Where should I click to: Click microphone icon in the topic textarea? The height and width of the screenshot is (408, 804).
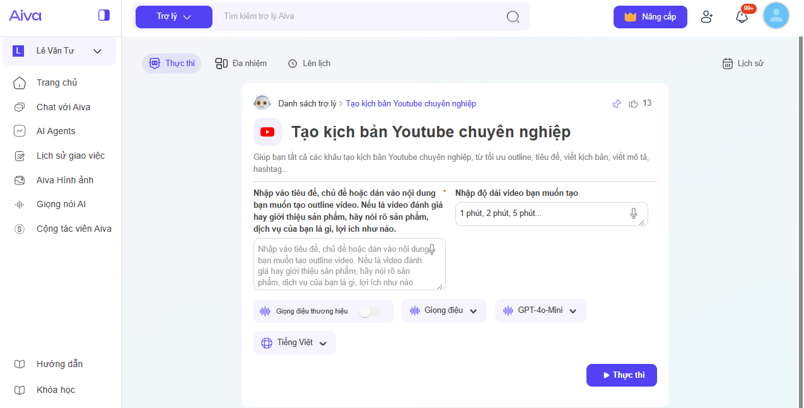tap(432, 249)
